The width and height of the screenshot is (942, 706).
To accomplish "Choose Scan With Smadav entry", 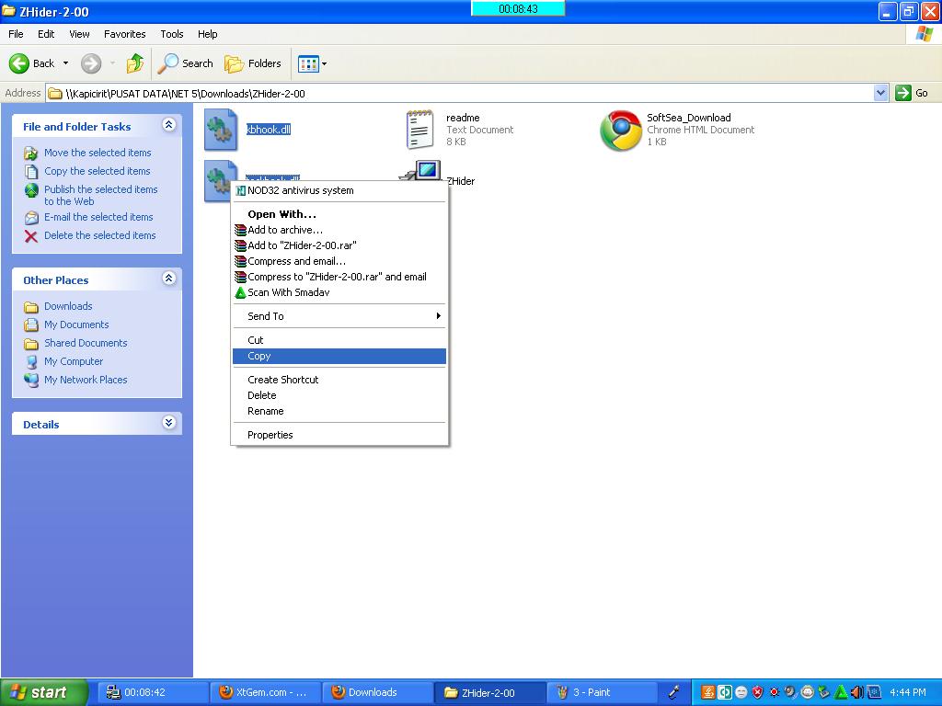I will click(x=339, y=292).
